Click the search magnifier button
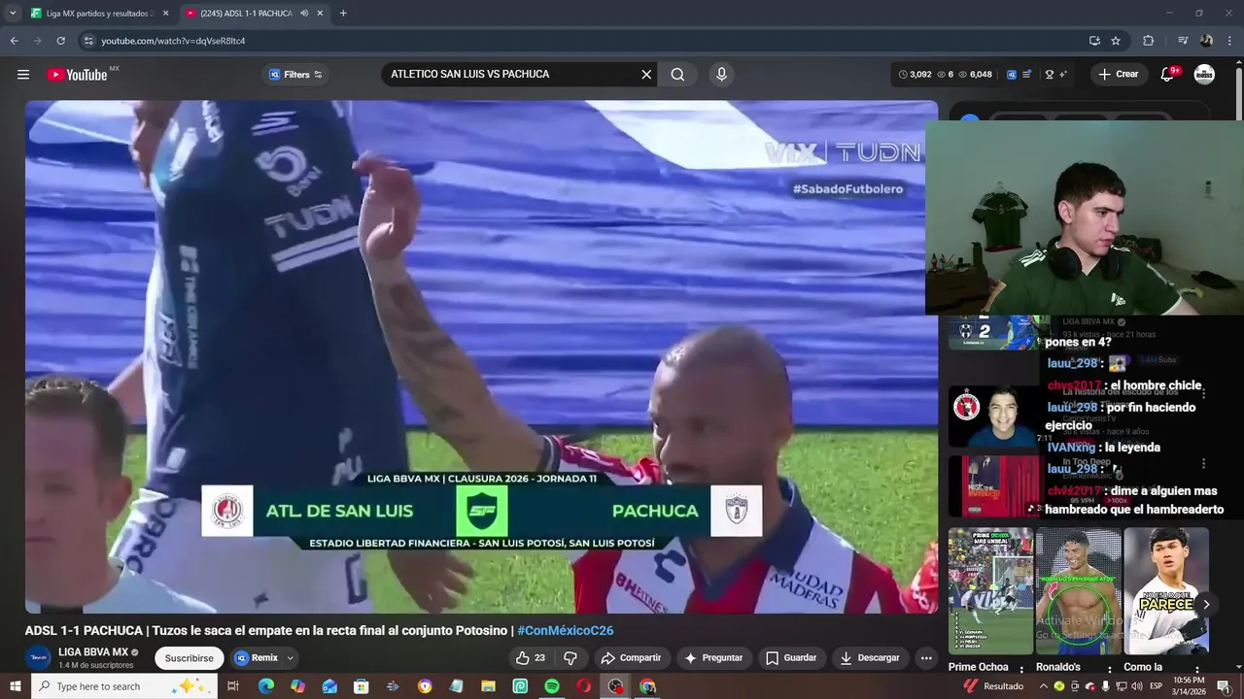The height and width of the screenshot is (699, 1244). tap(677, 75)
